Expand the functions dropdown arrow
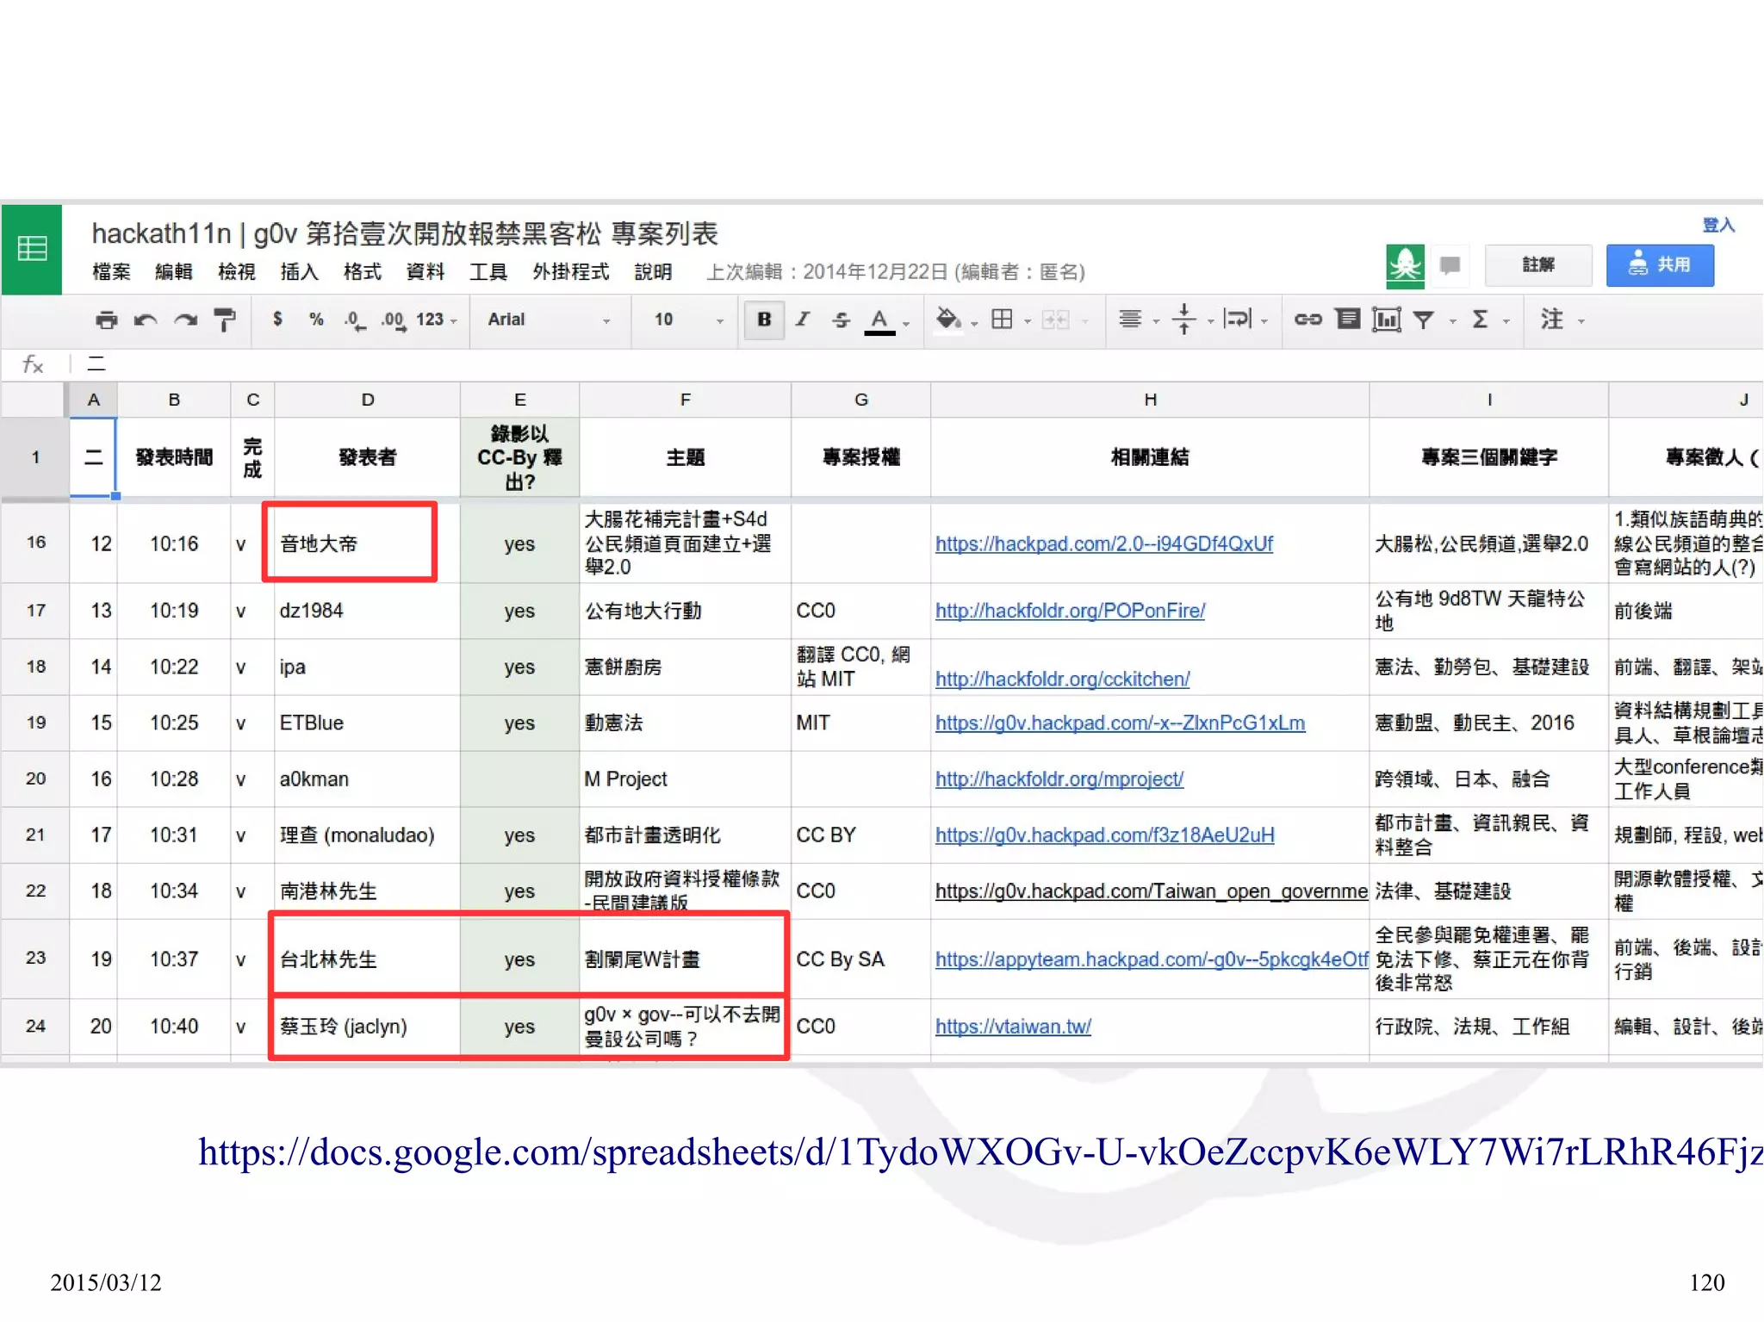1764x1322 pixels. coord(1506,322)
